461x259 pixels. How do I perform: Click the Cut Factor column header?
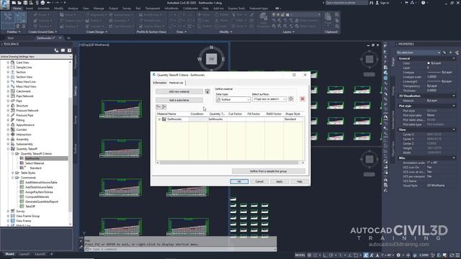click(236, 114)
